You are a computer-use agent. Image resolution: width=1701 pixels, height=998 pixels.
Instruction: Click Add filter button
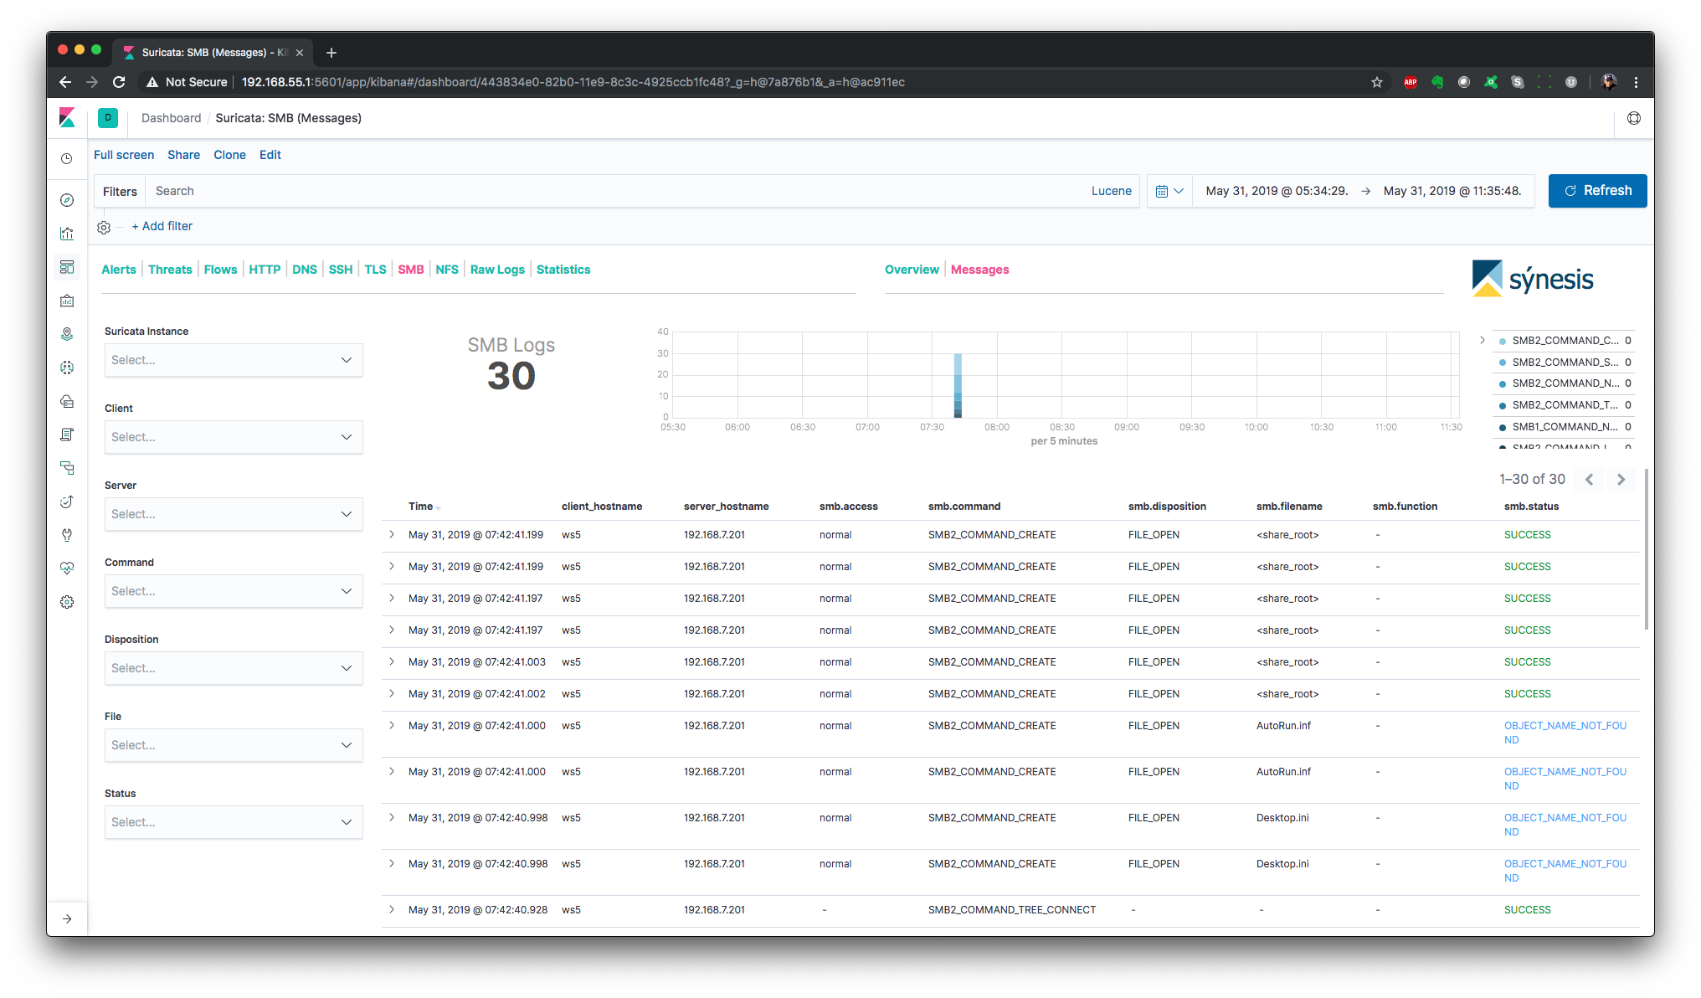(x=164, y=226)
